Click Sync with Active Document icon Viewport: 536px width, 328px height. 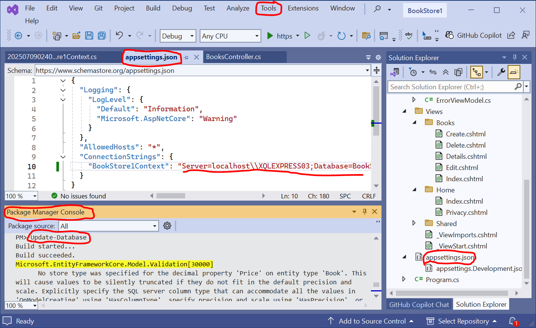coord(433,72)
